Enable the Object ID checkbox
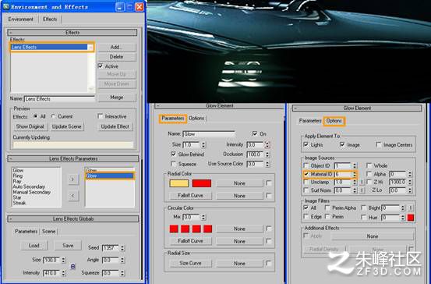 tap(306, 165)
